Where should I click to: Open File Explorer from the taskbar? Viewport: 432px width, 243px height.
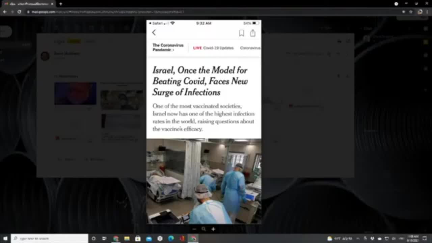(127, 239)
